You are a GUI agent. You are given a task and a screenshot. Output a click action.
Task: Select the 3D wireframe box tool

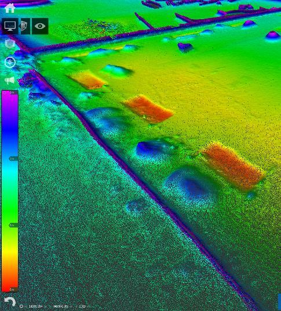[x=24, y=26]
